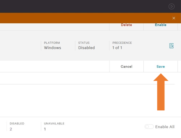Click the UNAVAILABLE count of 1

45,129
